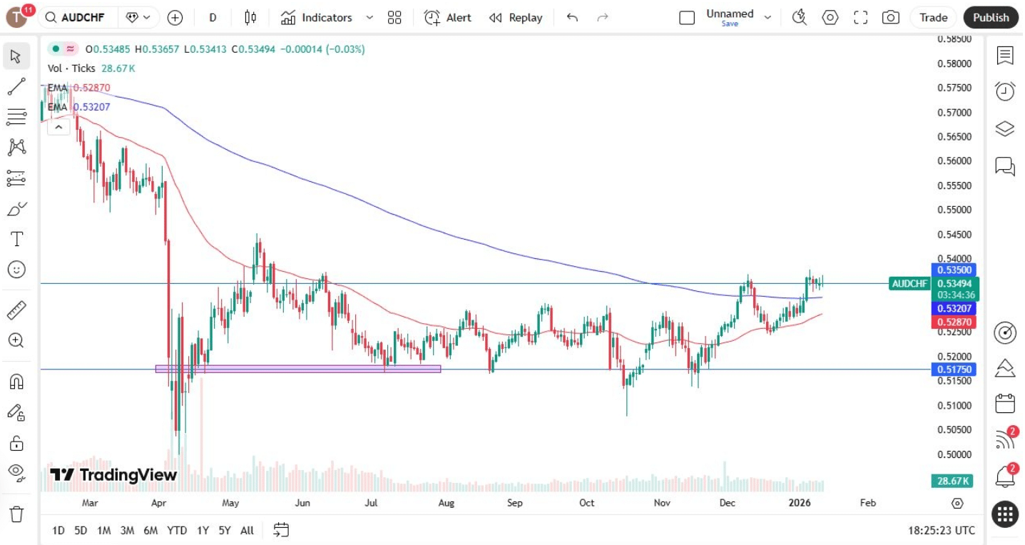The width and height of the screenshot is (1025, 545).
Task: Open chart settings gear
Action: point(830,17)
